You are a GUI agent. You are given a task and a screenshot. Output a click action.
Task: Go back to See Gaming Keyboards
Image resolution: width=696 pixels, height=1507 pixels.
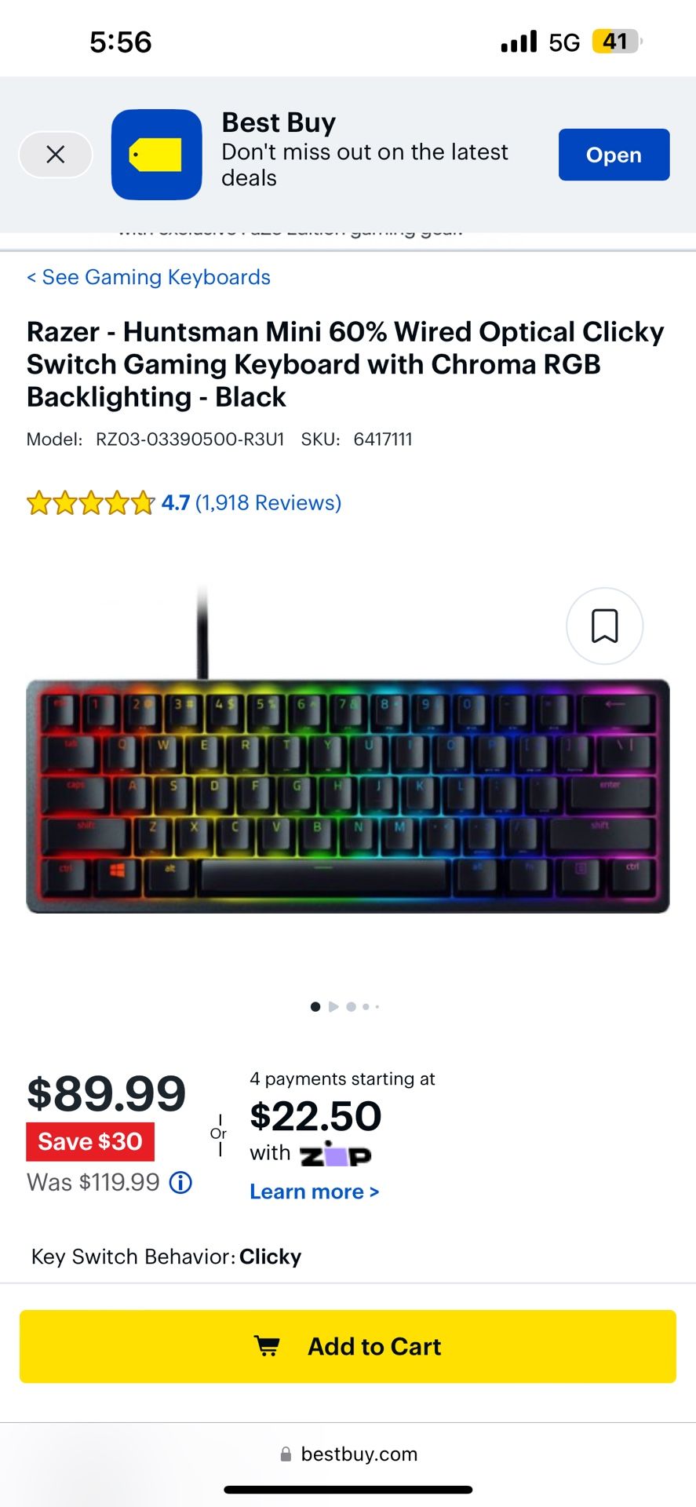pos(148,277)
